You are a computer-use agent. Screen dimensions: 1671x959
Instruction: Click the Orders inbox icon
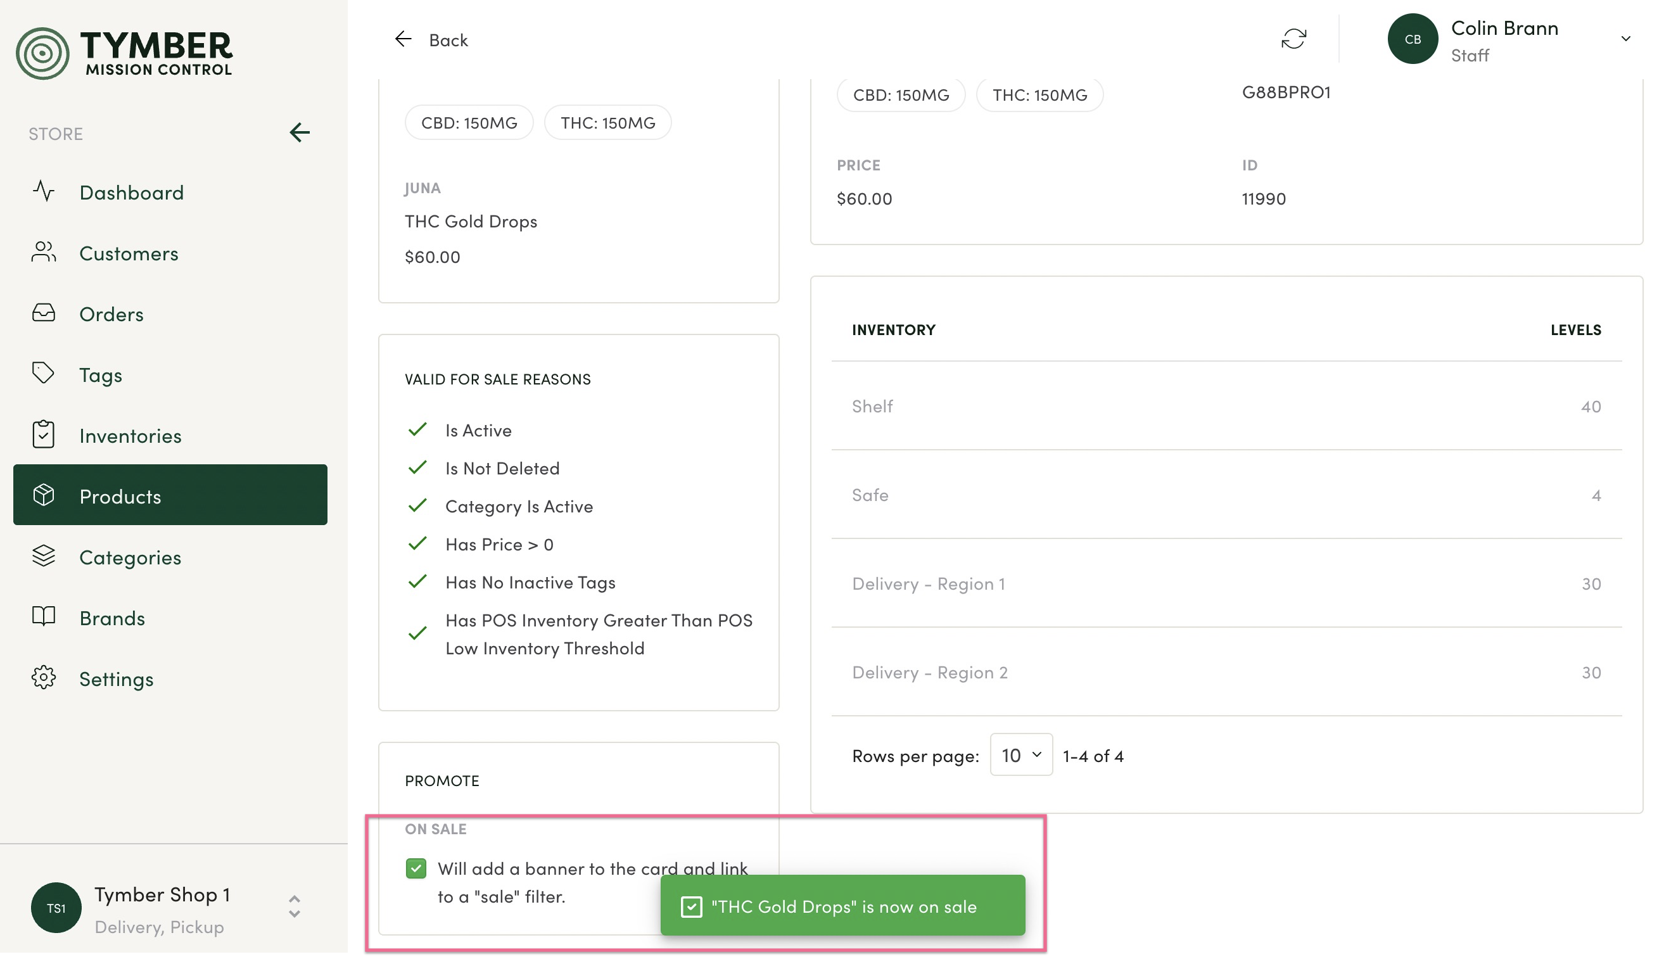click(44, 313)
